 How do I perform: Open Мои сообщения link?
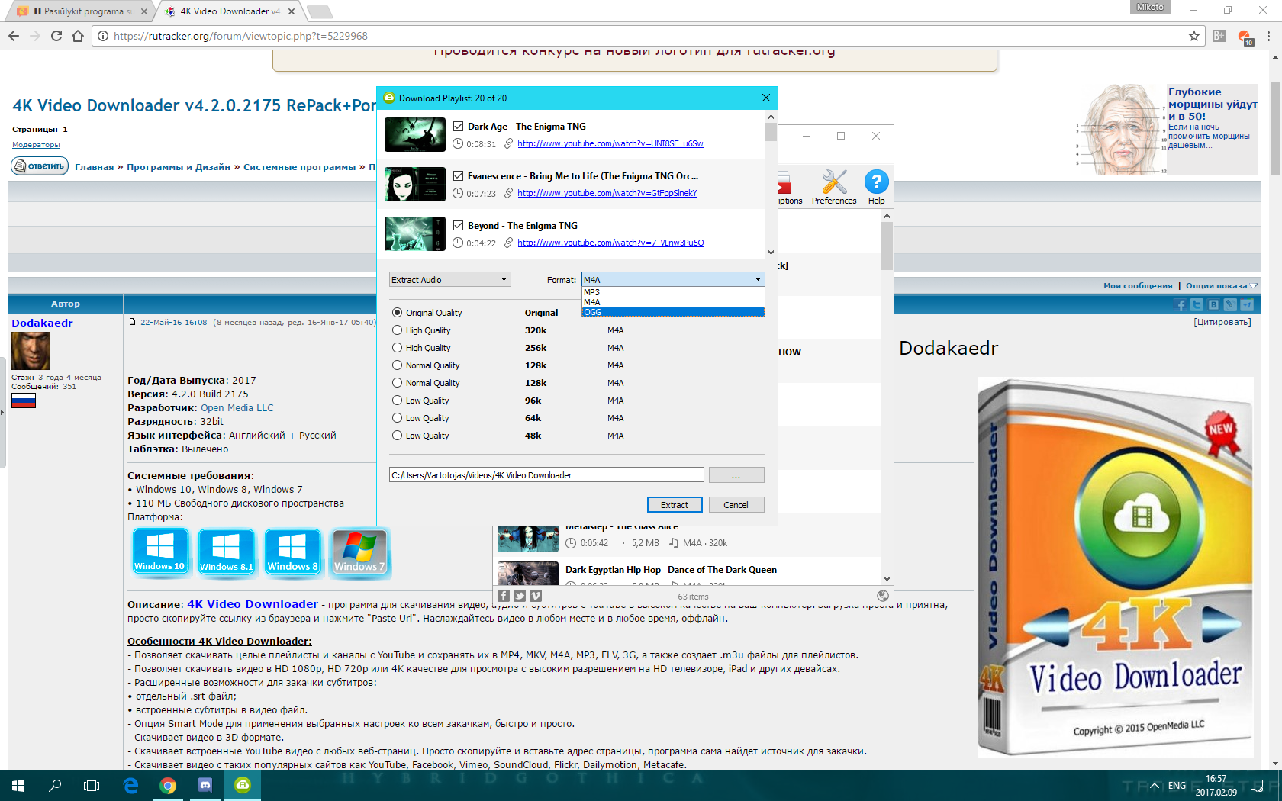pyautogui.click(x=1138, y=286)
